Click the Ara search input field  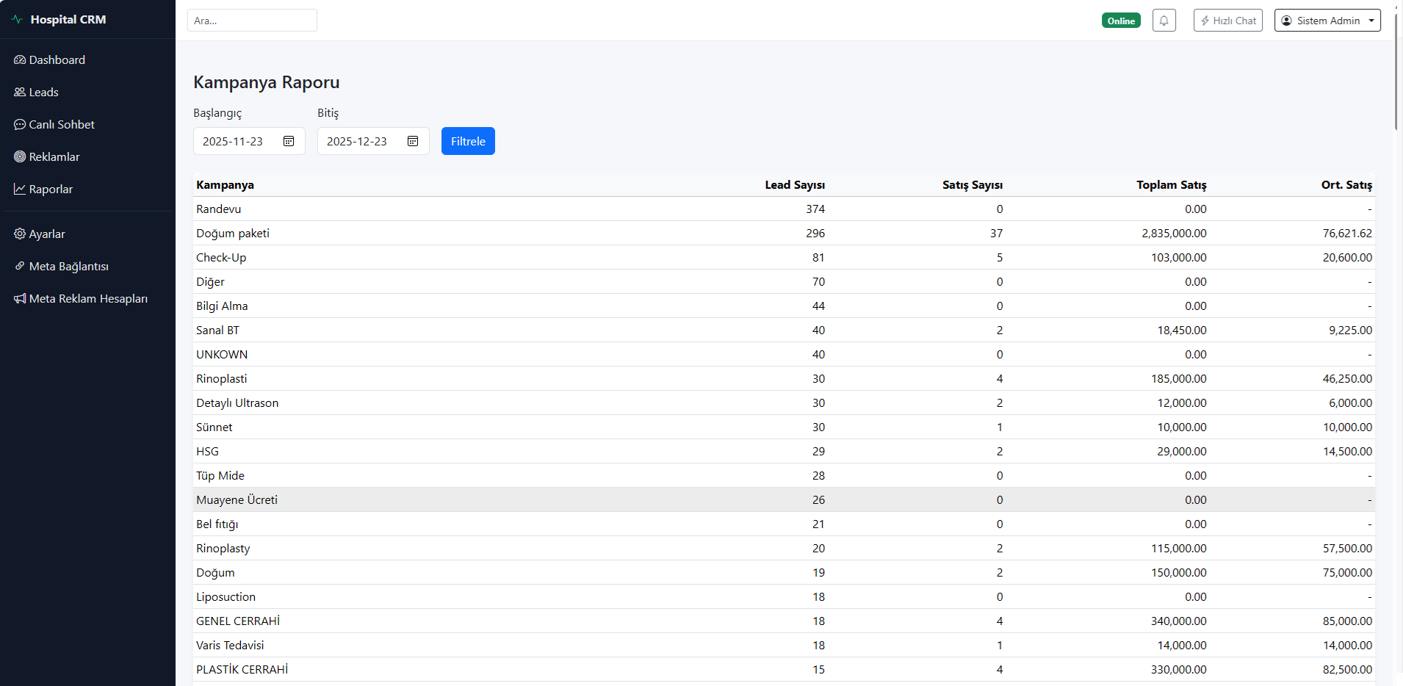click(x=252, y=21)
